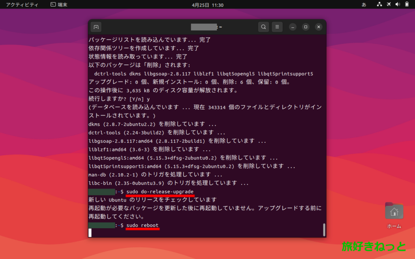Open the terminal hamburger menu
Image resolution: width=415 pixels, height=259 pixels.
point(277,27)
